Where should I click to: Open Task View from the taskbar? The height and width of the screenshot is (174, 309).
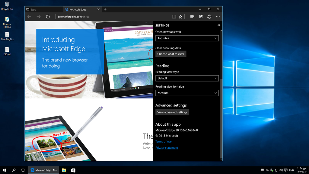[23, 170]
